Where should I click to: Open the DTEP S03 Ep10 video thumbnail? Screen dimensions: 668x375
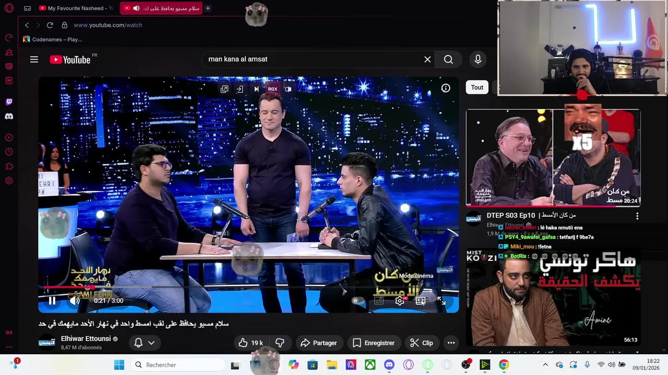coord(553,158)
